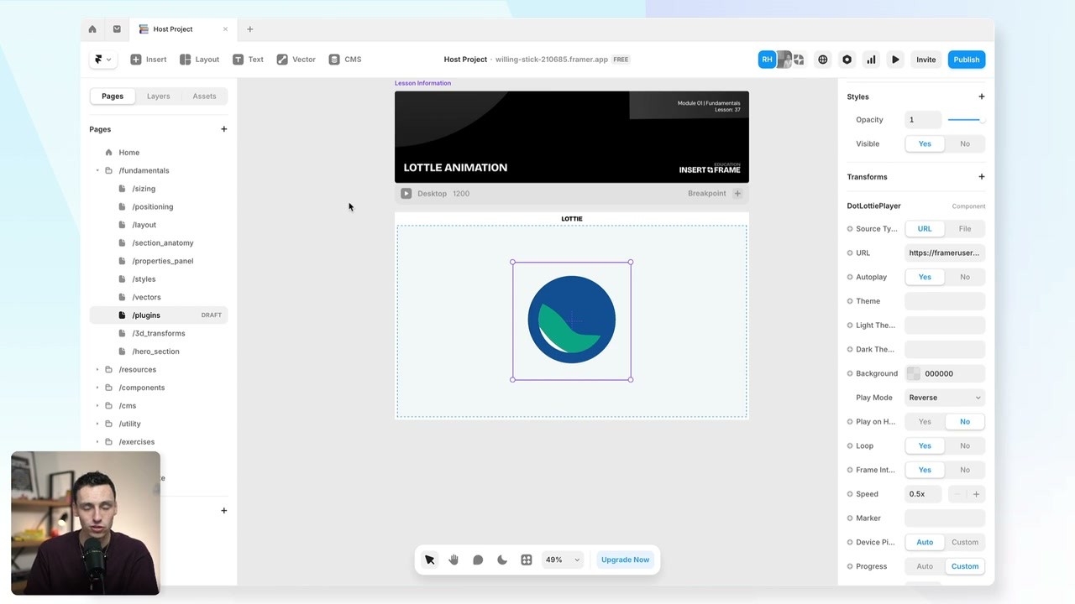Select the Lottie animation on the canvas
Screen dimensions: 1075x604
[x=572, y=320]
